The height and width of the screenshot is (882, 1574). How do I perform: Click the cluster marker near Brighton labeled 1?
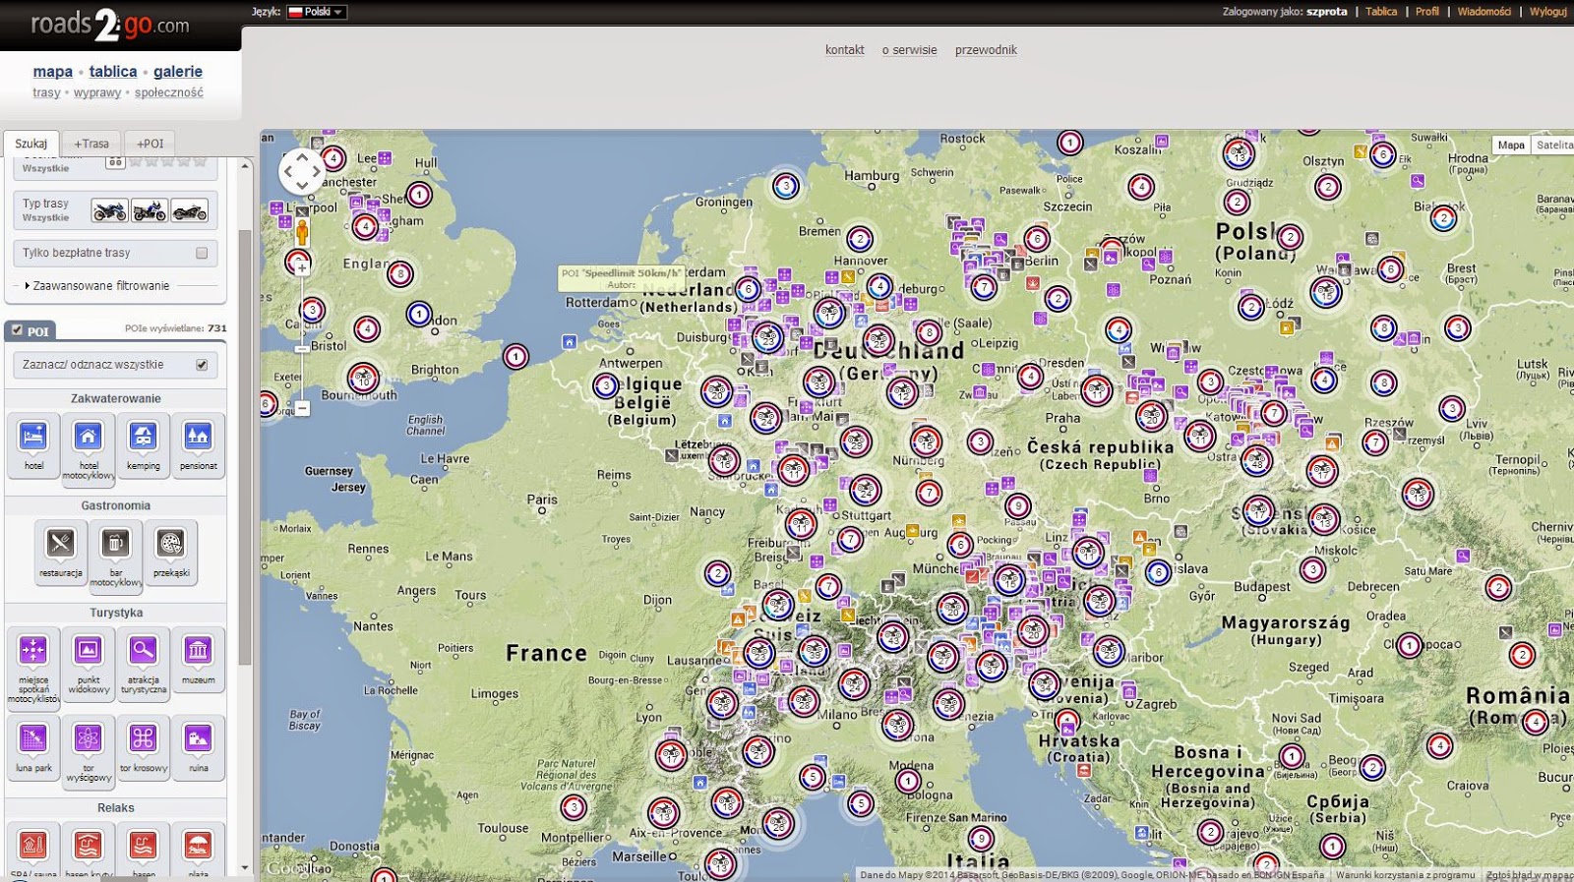tap(515, 356)
